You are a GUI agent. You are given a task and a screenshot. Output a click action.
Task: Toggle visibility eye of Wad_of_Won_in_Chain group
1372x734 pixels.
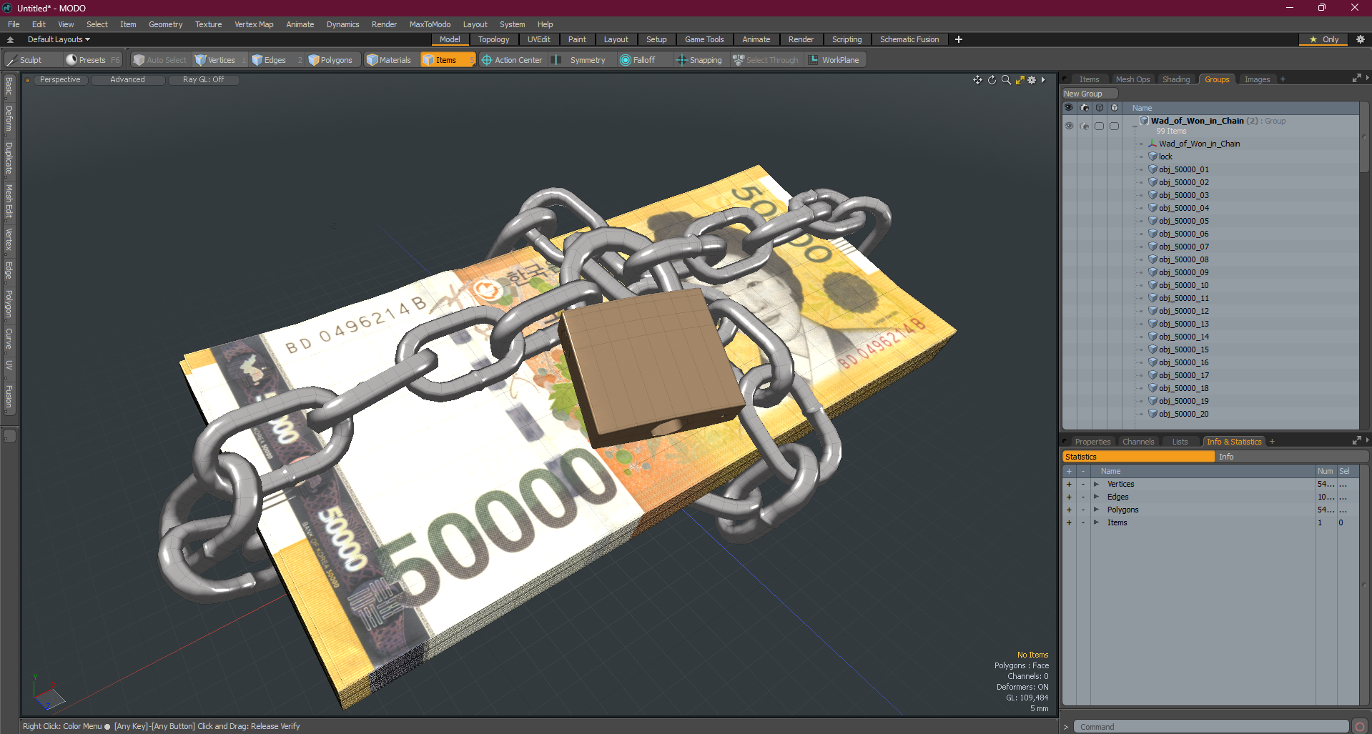coord(1069,126)
